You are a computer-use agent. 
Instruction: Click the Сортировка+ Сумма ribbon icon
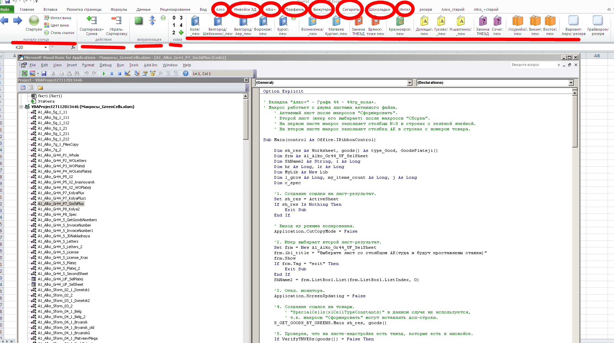pyautogui.click(x=92, y=21)
